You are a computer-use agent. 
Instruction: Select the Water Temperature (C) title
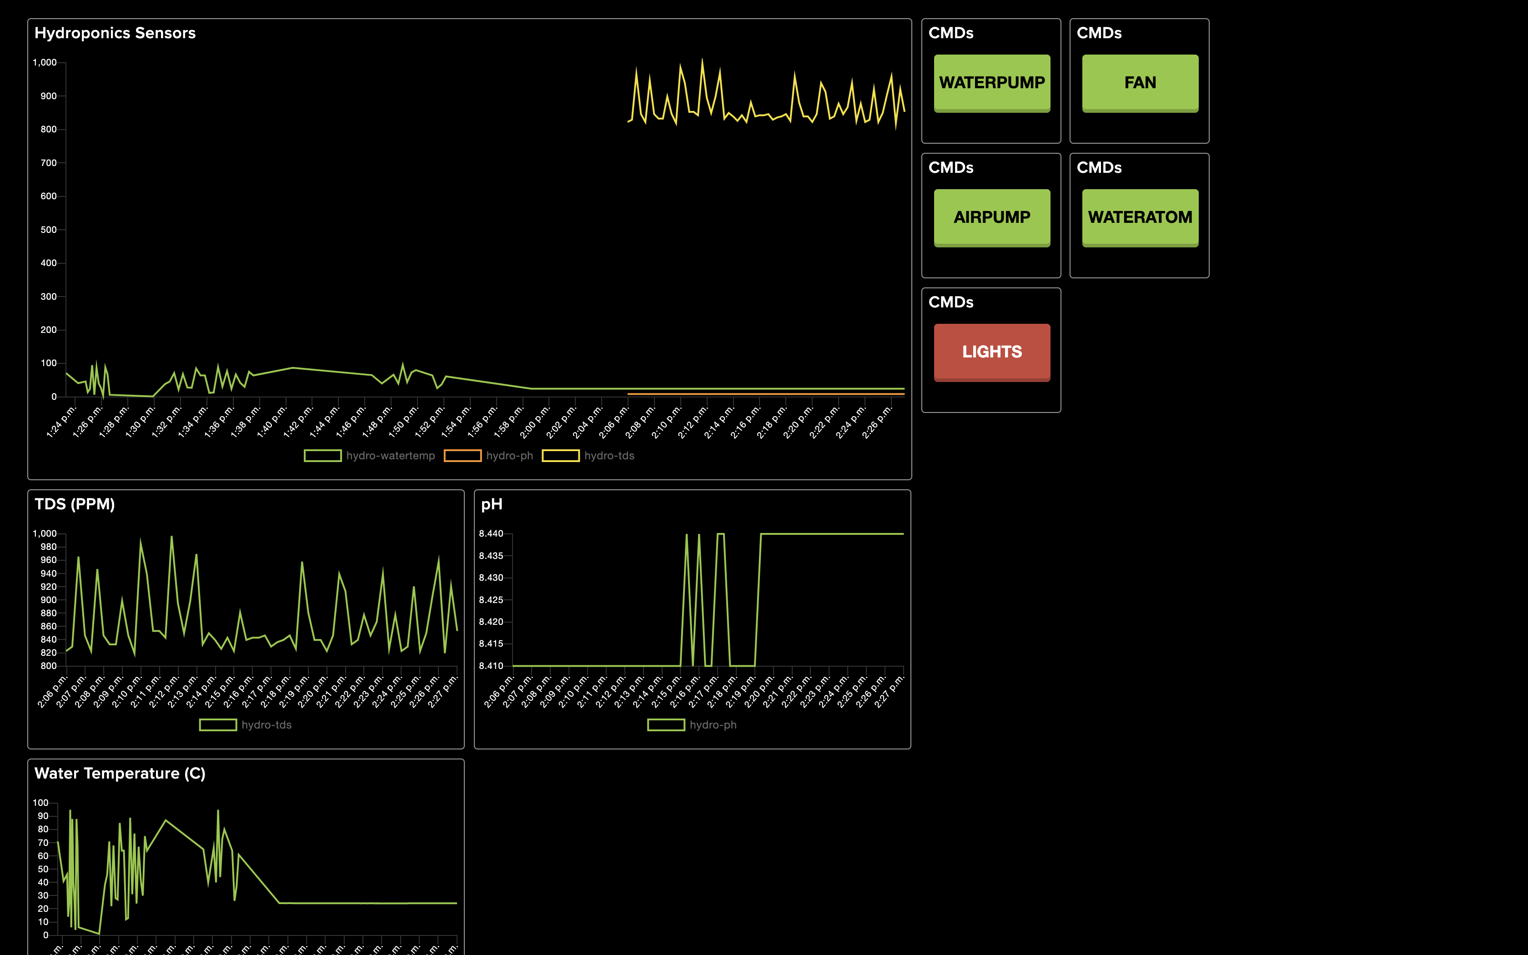point(120,773)
